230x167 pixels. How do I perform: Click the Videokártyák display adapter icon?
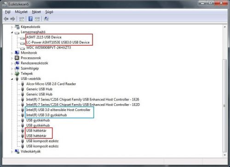click(x=17, y=151)
